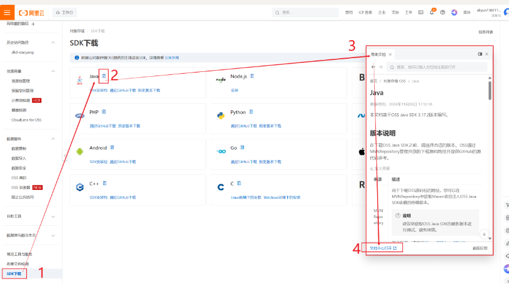Open 数据安全 in sidebar
The width and height of the screenshot is (509, 284).
point(19,168)
